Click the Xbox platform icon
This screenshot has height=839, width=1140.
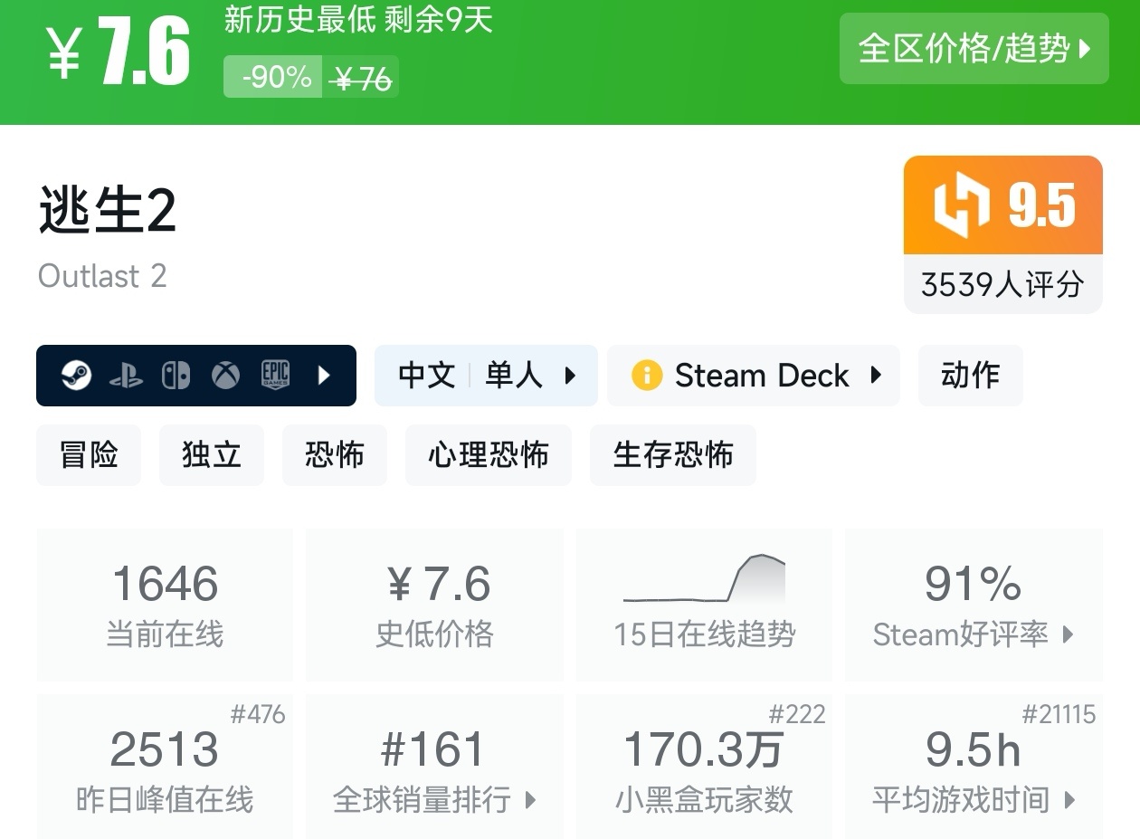(224, 375)
